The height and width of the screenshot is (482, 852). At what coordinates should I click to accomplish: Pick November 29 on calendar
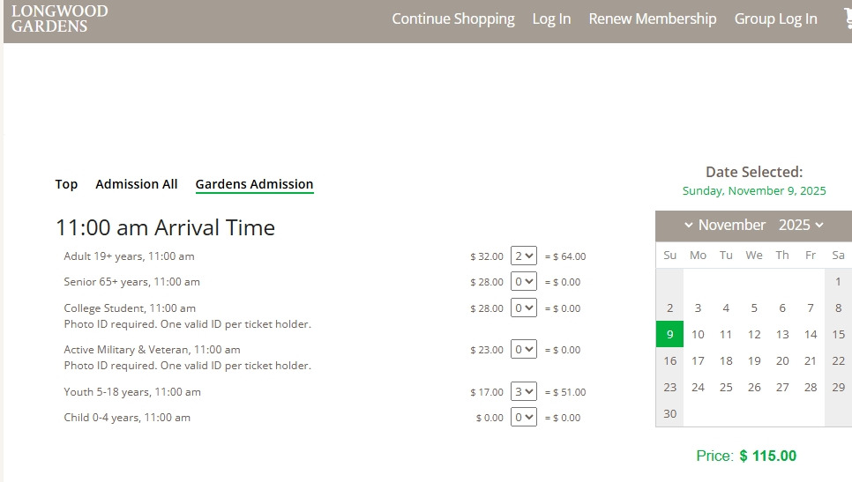839,388
